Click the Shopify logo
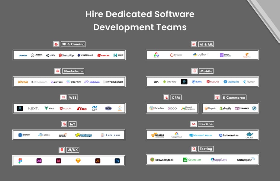The height and width of the screenshot is (181, 280). pyautogui.click(x=225, y=108)
